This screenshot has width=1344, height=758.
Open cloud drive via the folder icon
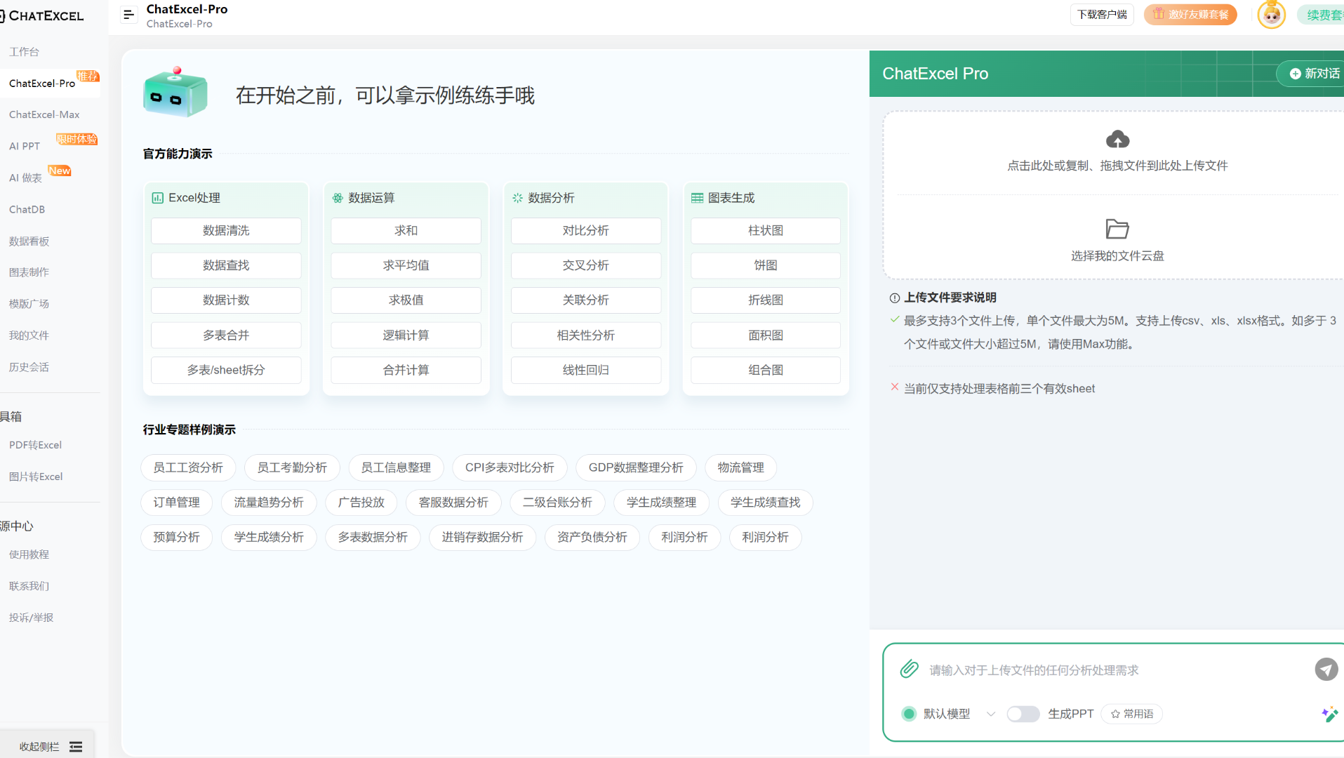pos(1117,229)
